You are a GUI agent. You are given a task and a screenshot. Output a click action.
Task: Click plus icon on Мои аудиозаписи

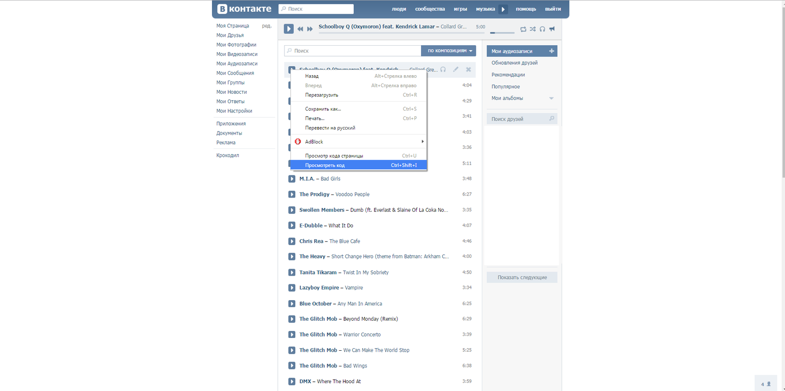[x=551, y=51]
